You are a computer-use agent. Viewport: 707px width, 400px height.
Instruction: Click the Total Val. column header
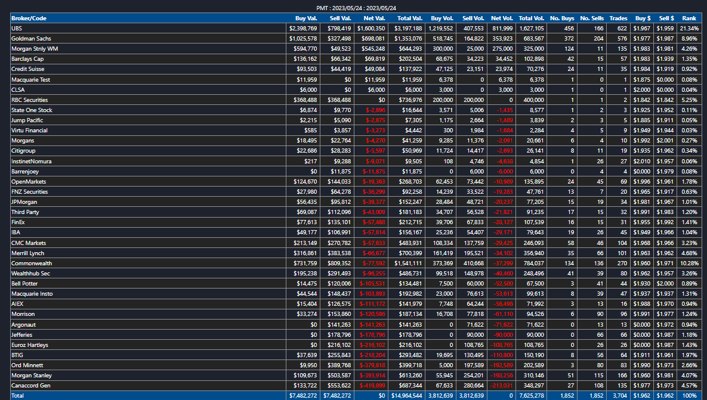pyautogui.click(x=410, y=18)
